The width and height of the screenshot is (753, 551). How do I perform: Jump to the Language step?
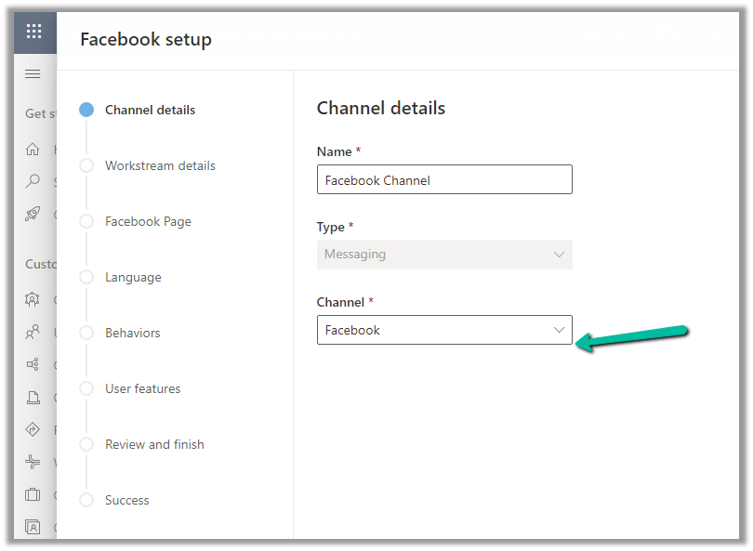(x=133, y=277)
